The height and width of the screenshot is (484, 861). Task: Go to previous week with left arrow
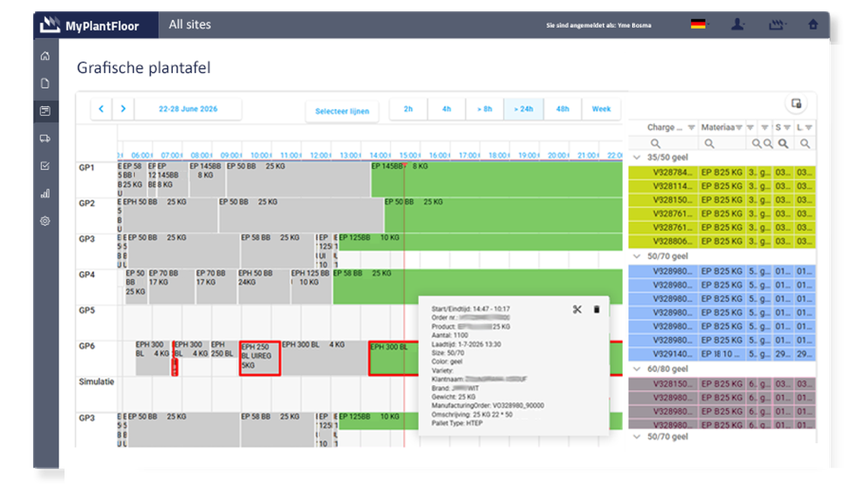click(x=101, y=109)
